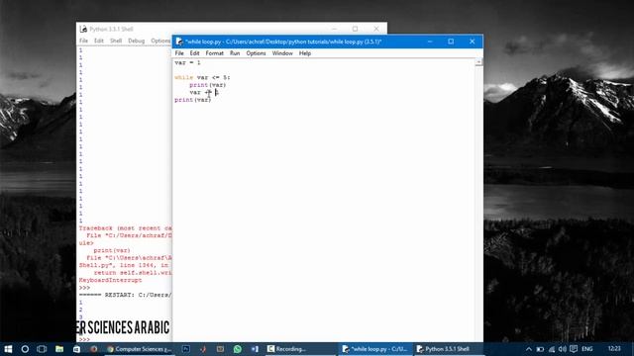This screenshot has width=634, height=356.
Task: Click the Python icon in Shell title bar
Action: click(83, 29)
